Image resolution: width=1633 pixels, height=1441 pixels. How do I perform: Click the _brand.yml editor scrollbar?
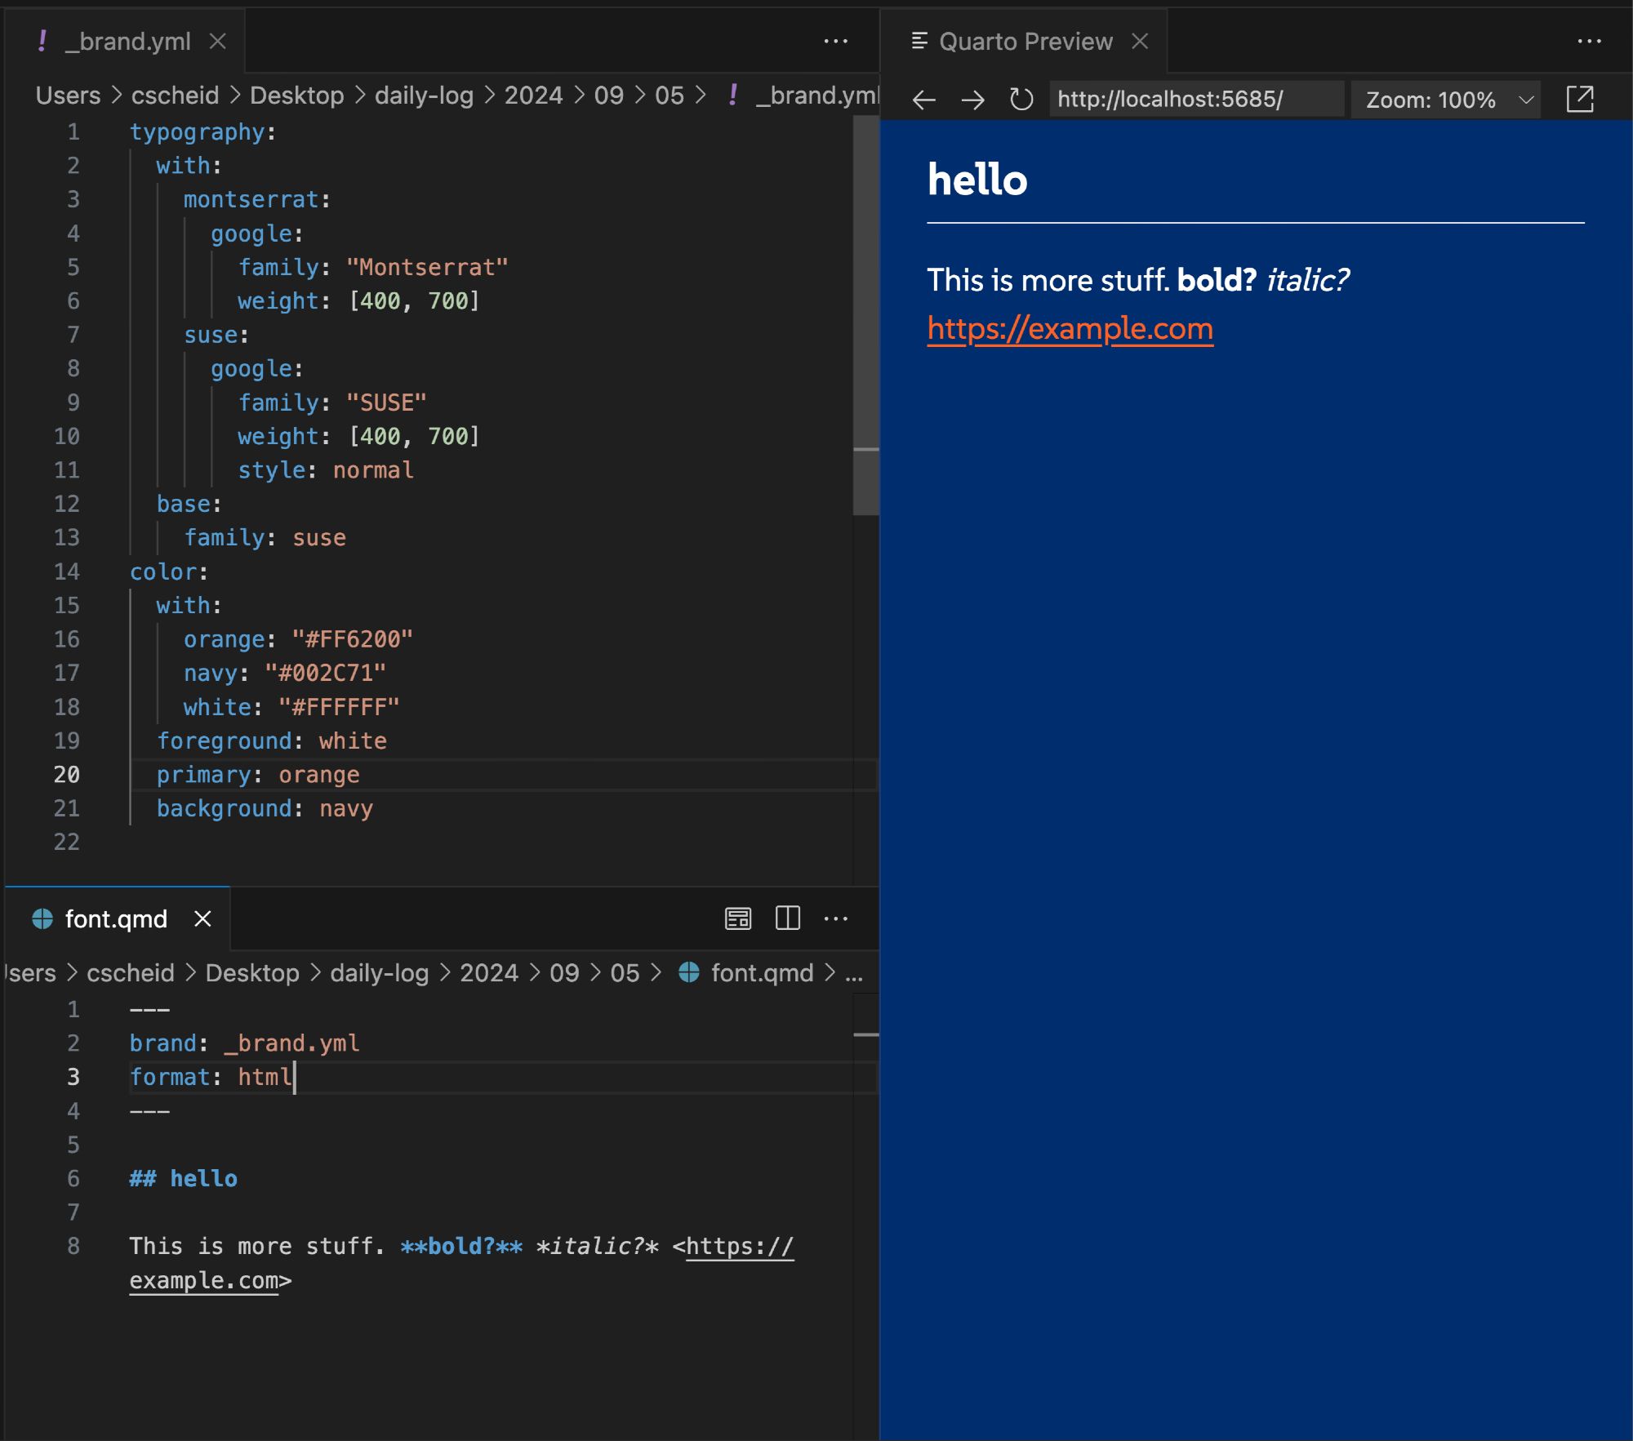[865, 315]
